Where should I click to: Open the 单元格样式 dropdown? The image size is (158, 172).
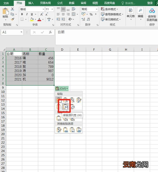pos(111,20)
